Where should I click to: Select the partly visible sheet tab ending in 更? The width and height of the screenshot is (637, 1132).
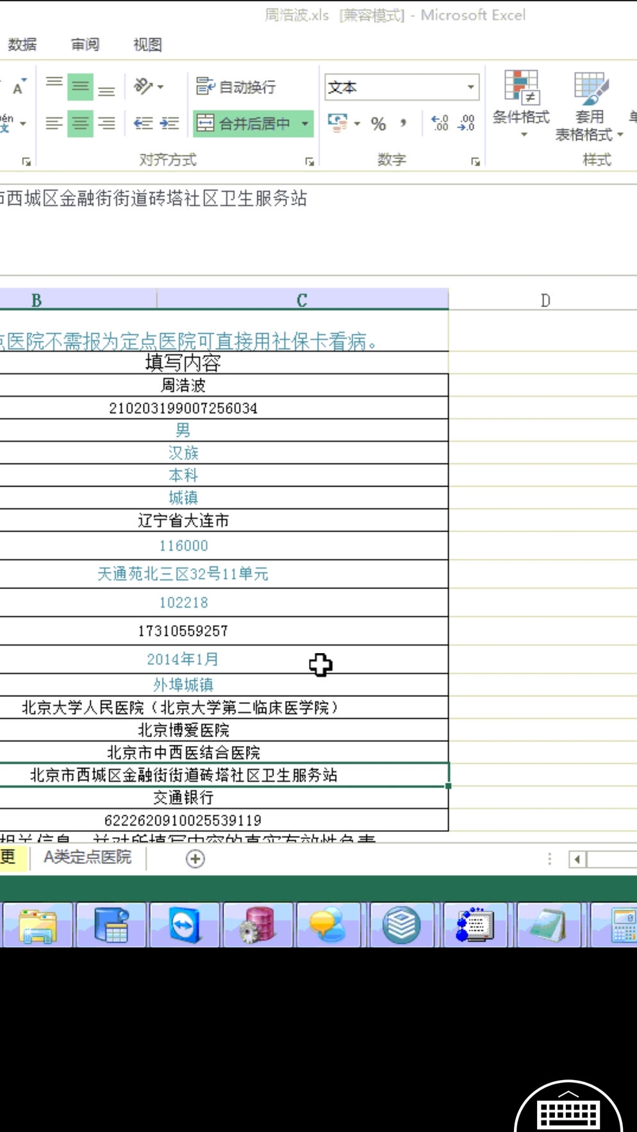[12, 857]
